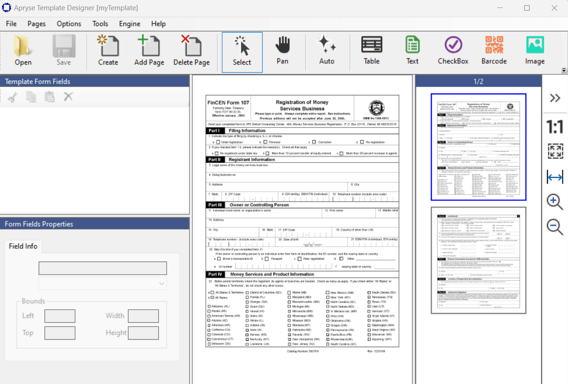Pick the Table field tool
The height and width of the screenshot is (384, 568).
(x=372, y=51)
